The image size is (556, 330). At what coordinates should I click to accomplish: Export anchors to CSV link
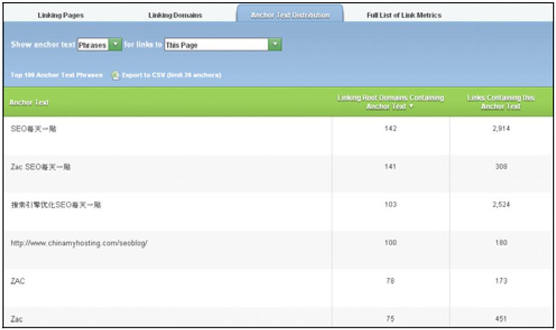[171, 75]
